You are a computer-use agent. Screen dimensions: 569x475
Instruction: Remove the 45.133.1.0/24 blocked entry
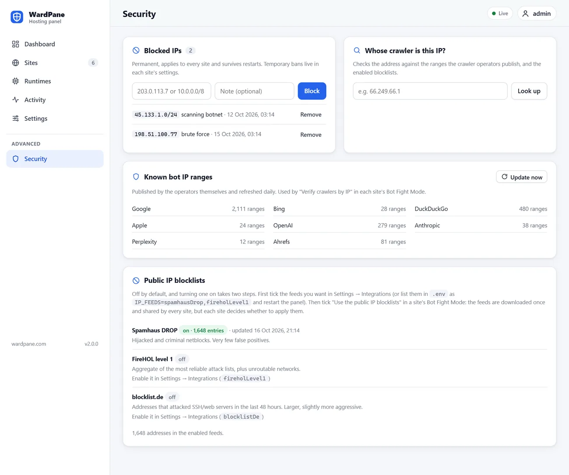click(311, 115)
